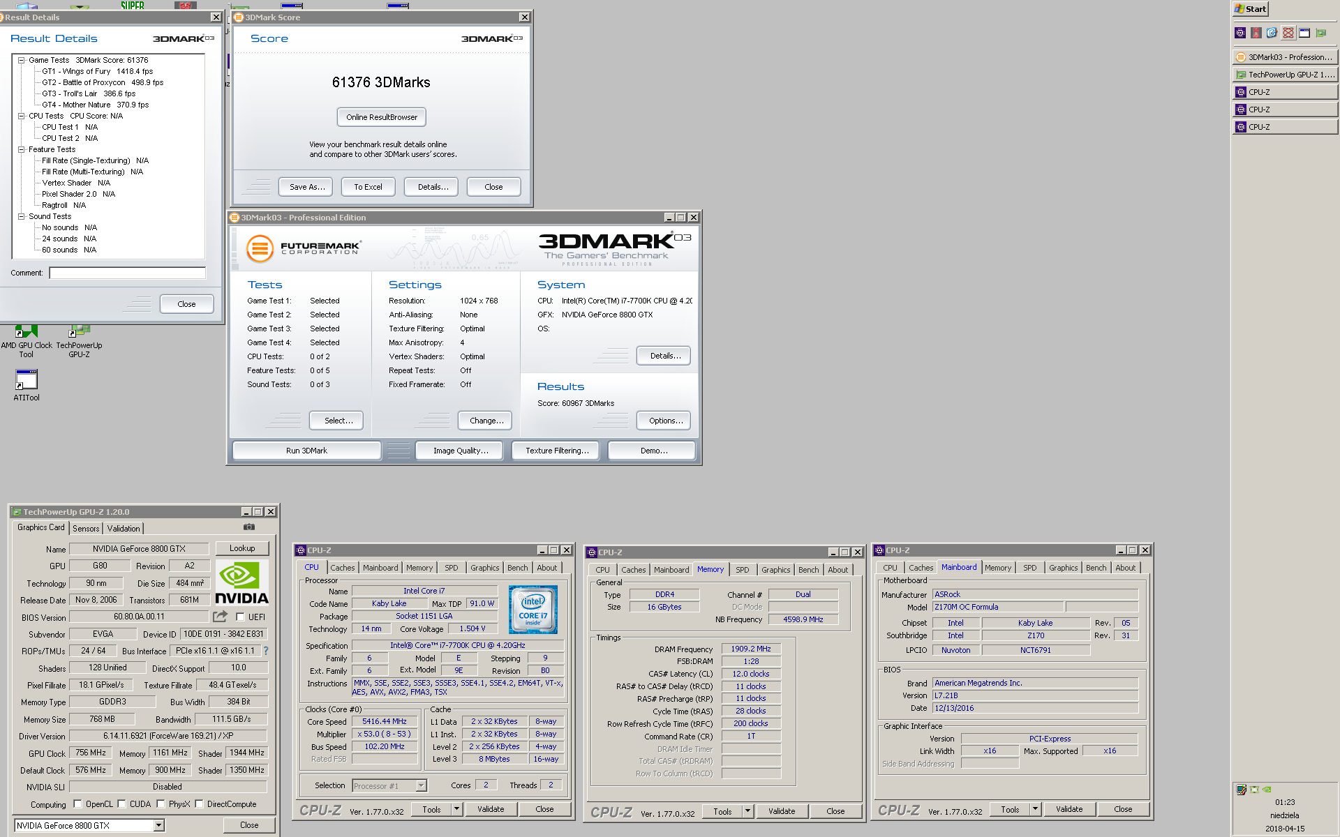Click Save As in 3DMark Score window
This screenshot has width=1340, height=837.
point(307,187)
